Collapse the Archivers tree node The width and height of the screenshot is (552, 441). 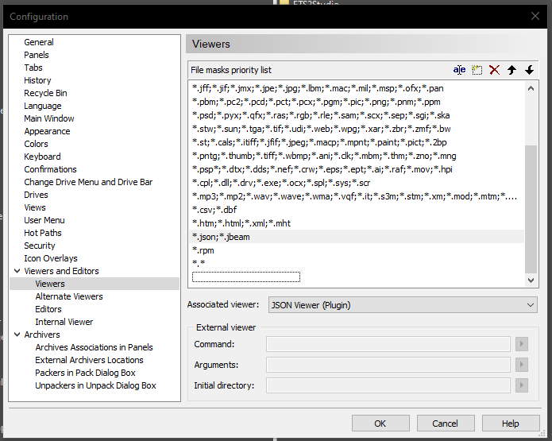(x=17, y=335)
